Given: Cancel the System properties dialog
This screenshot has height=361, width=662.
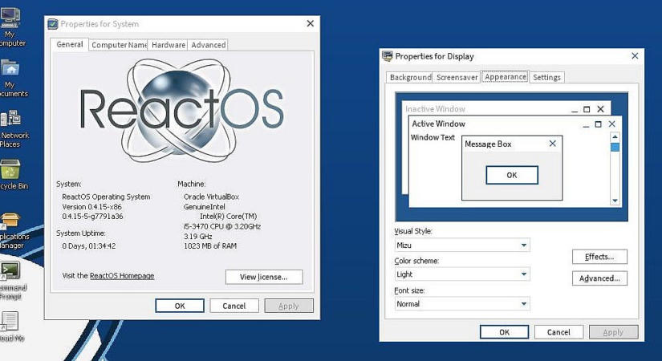Looking at the screenshot, I should 234,306.
